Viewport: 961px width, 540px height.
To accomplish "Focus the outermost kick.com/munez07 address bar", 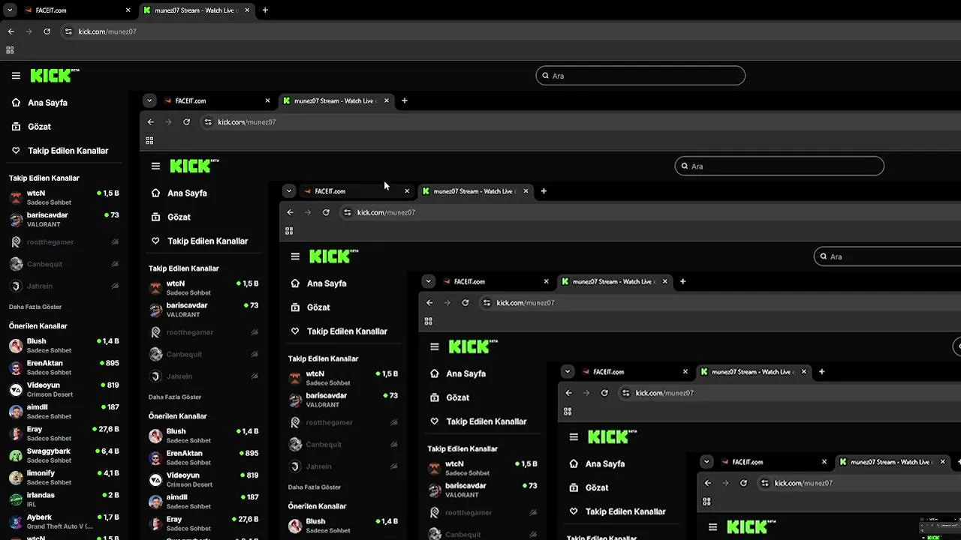I will pyautogui.click(x=511, y=31).
